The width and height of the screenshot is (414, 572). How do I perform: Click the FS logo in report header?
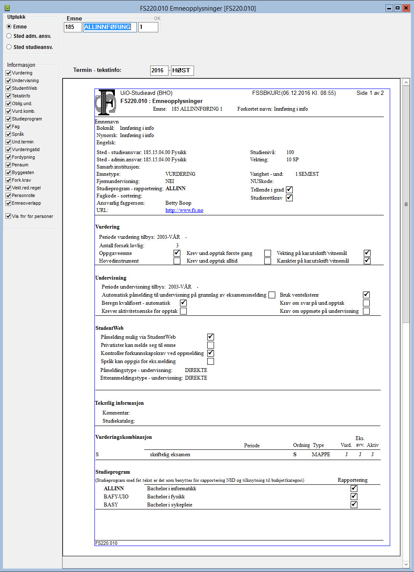pos(106,103)
